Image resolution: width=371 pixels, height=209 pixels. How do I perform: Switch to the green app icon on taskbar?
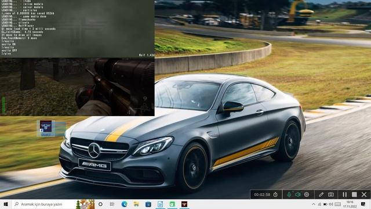173,204
